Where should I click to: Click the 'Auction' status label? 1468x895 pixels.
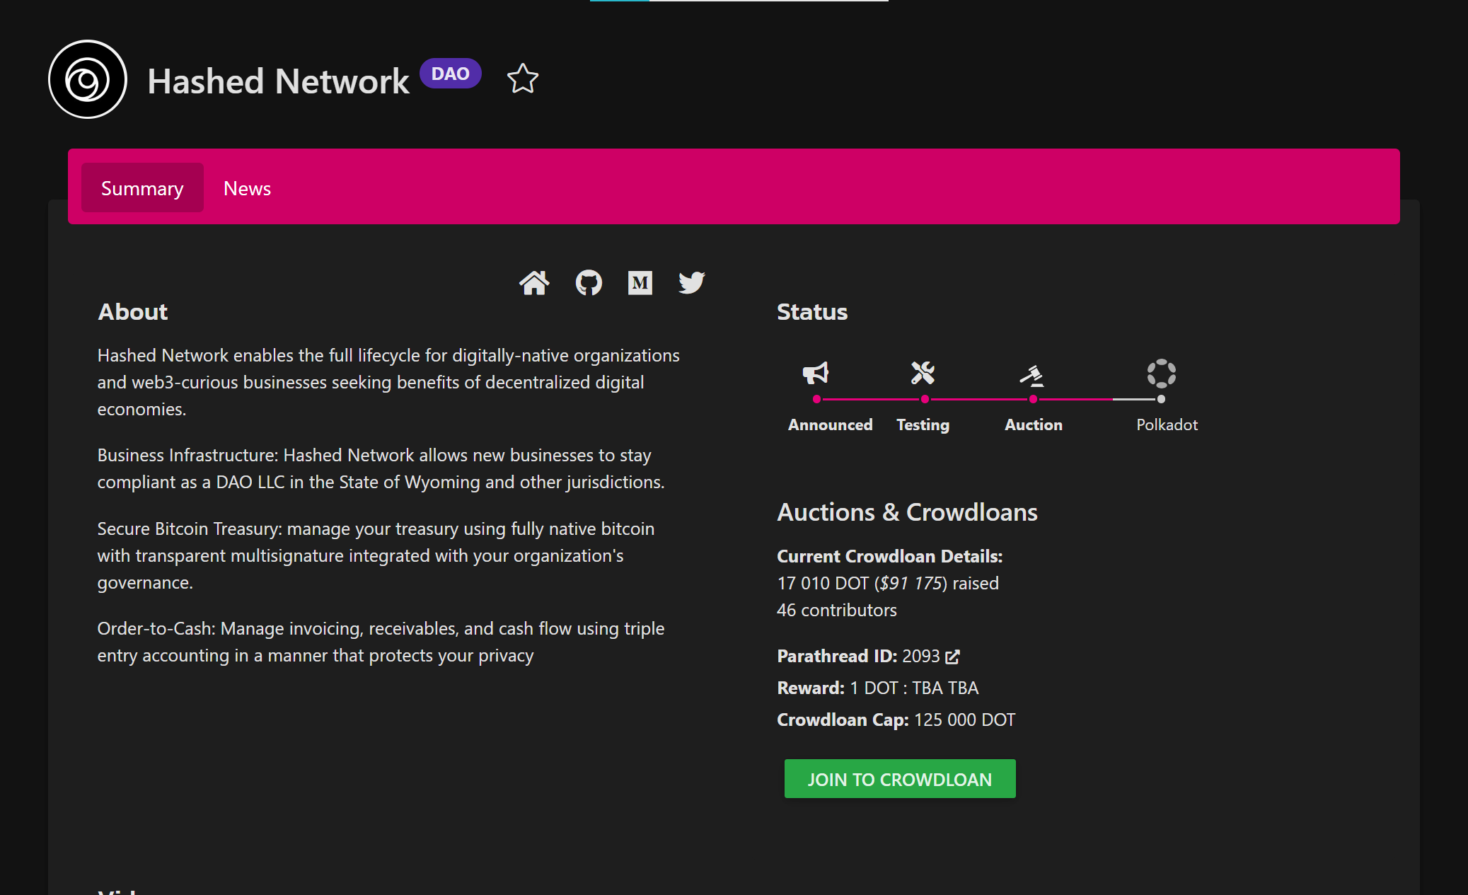pos(1034,425)
